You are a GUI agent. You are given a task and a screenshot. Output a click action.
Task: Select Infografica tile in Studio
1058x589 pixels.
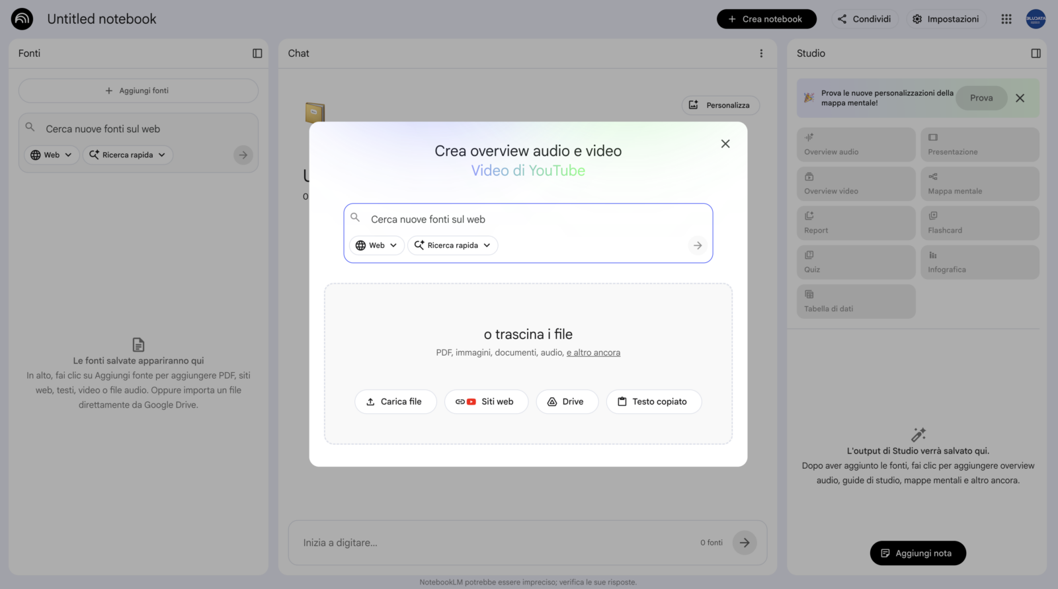pos(980,262)
